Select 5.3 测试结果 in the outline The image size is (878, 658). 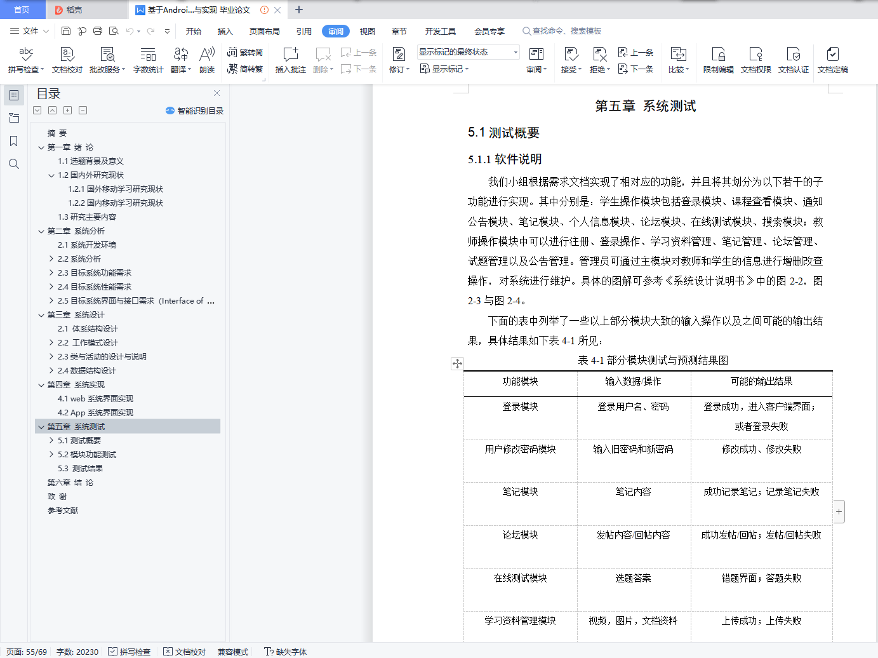[80, 469]
